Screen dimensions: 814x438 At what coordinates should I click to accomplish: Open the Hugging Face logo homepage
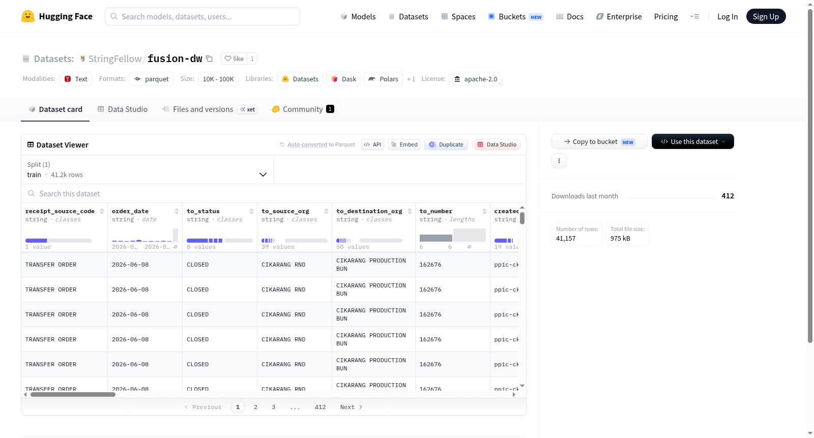[57, 16]
